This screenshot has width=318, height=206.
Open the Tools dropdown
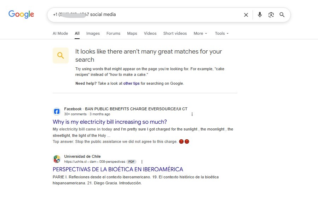click(221, 33)
